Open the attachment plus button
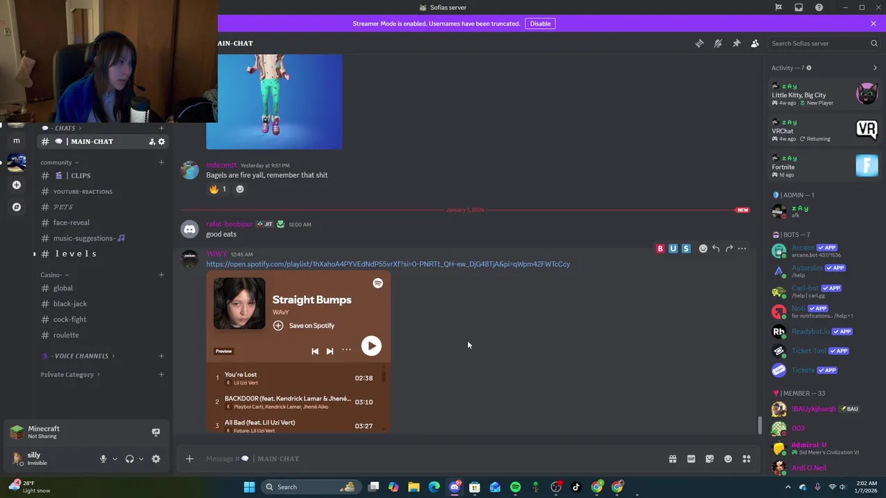The width and height of the screenshot is (886, 498). [x=190, y=459]
